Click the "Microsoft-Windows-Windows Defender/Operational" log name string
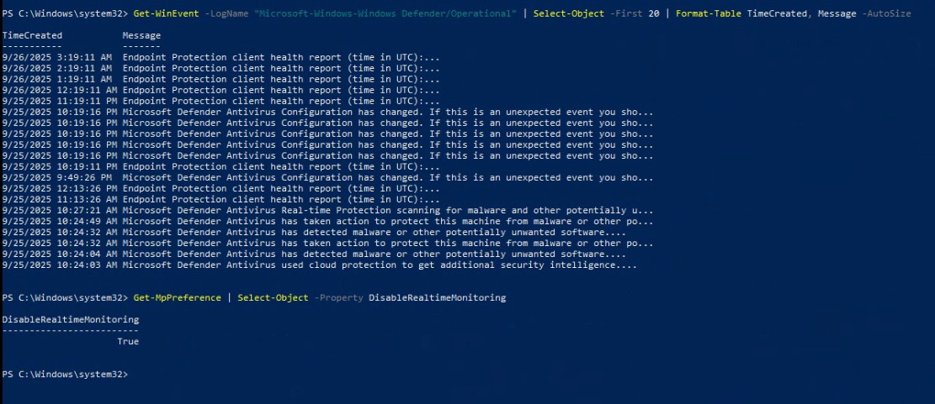Screen dimensions: 935x404 (385, 13)
